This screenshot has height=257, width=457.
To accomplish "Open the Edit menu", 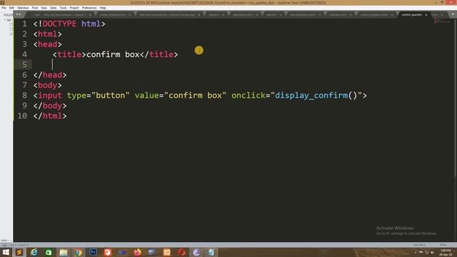I will [11, 8].
